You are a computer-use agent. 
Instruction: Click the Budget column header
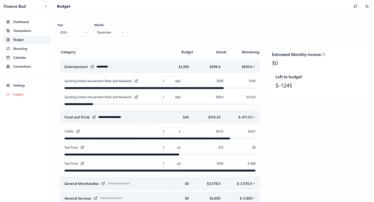(x=187, y=52)
